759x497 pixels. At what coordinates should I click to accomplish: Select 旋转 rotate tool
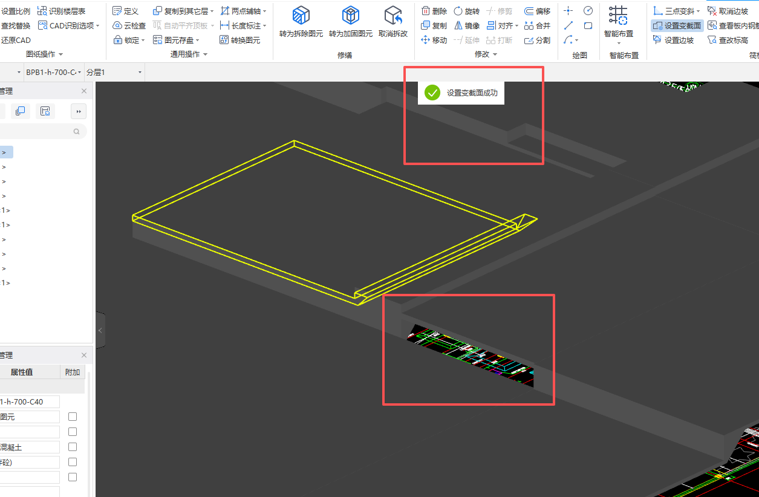467,11
